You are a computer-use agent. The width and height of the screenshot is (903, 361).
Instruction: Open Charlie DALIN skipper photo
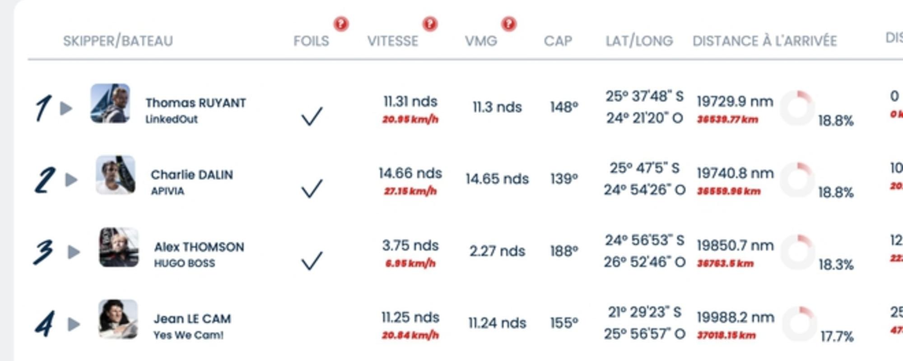[116, 175]
